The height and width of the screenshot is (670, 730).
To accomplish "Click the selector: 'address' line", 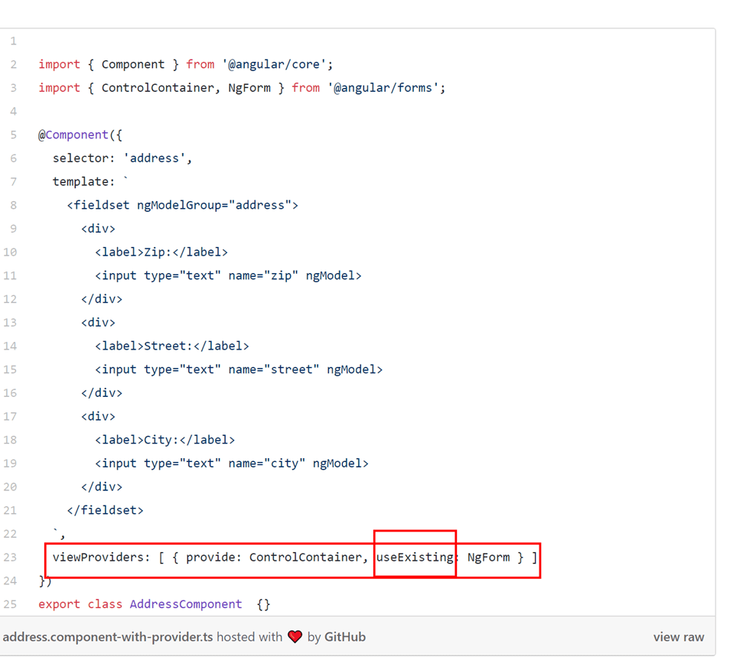I will coord(122,158).
